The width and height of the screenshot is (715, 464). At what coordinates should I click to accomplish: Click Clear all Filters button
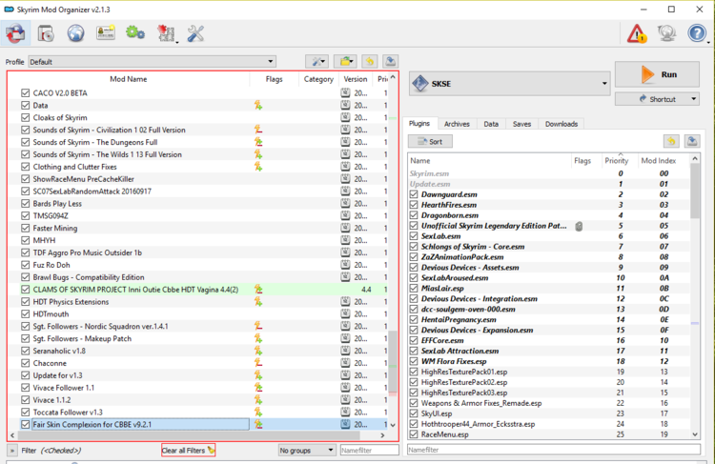click(x=189, y=451)
